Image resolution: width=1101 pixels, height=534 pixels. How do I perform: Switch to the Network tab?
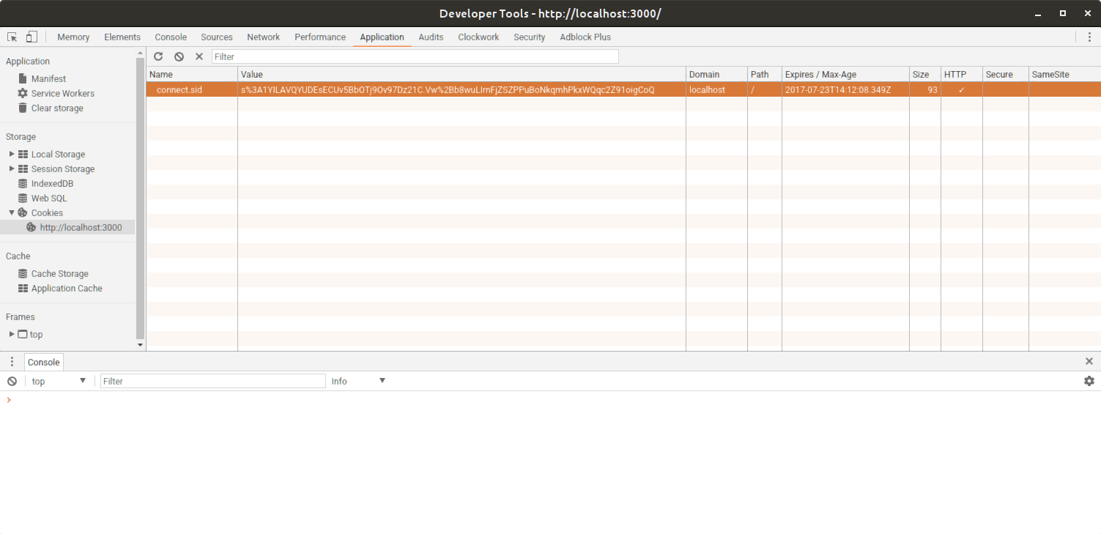coord(263,37)
